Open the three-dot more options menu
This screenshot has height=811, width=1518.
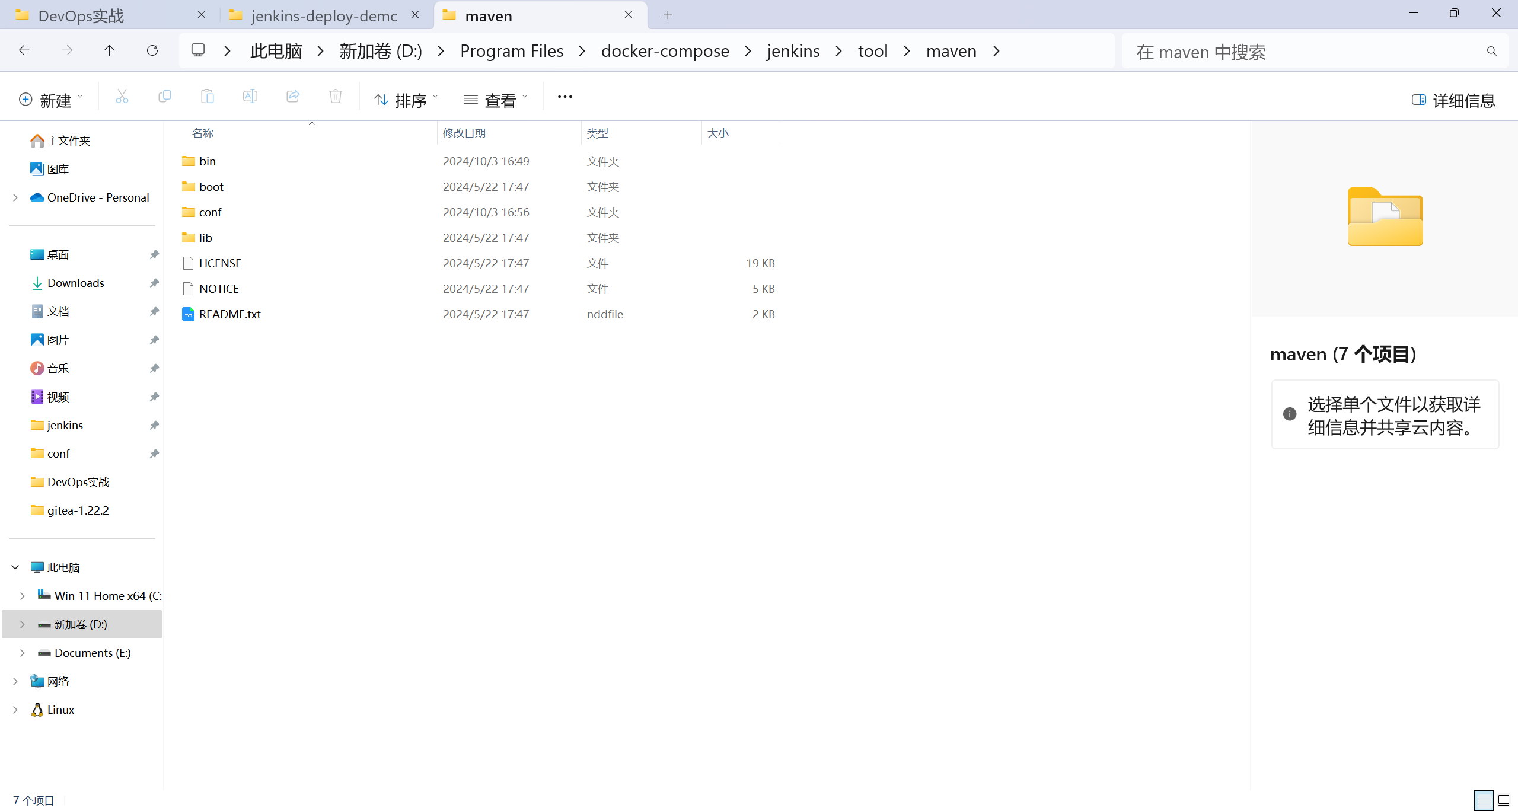pyautogui.click(x=565, y=97)
